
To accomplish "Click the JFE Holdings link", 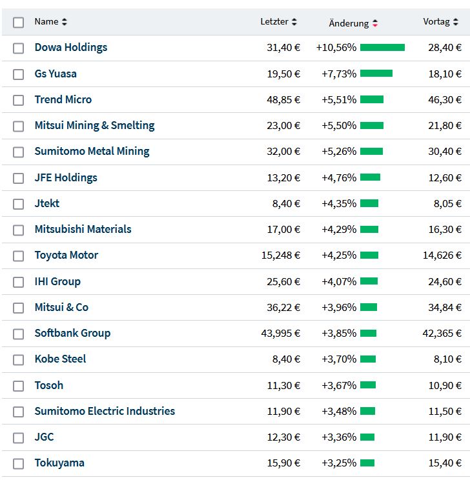I will (66, 177).
